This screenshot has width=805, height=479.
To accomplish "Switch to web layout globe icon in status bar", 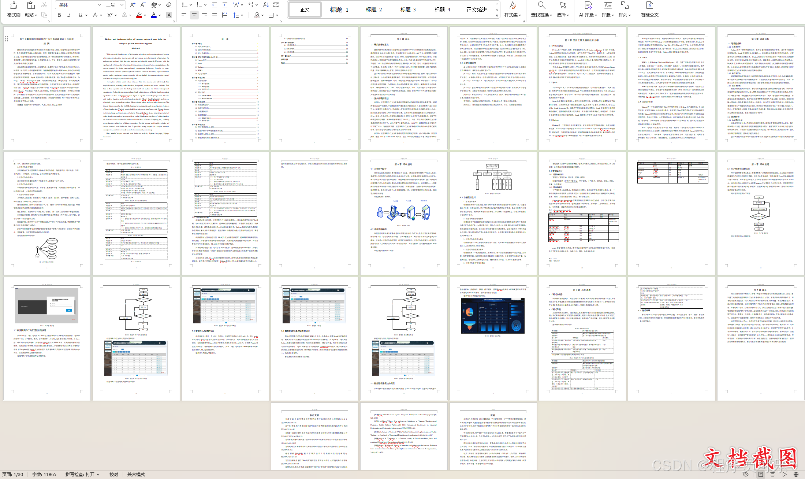I will click(796, 474).
